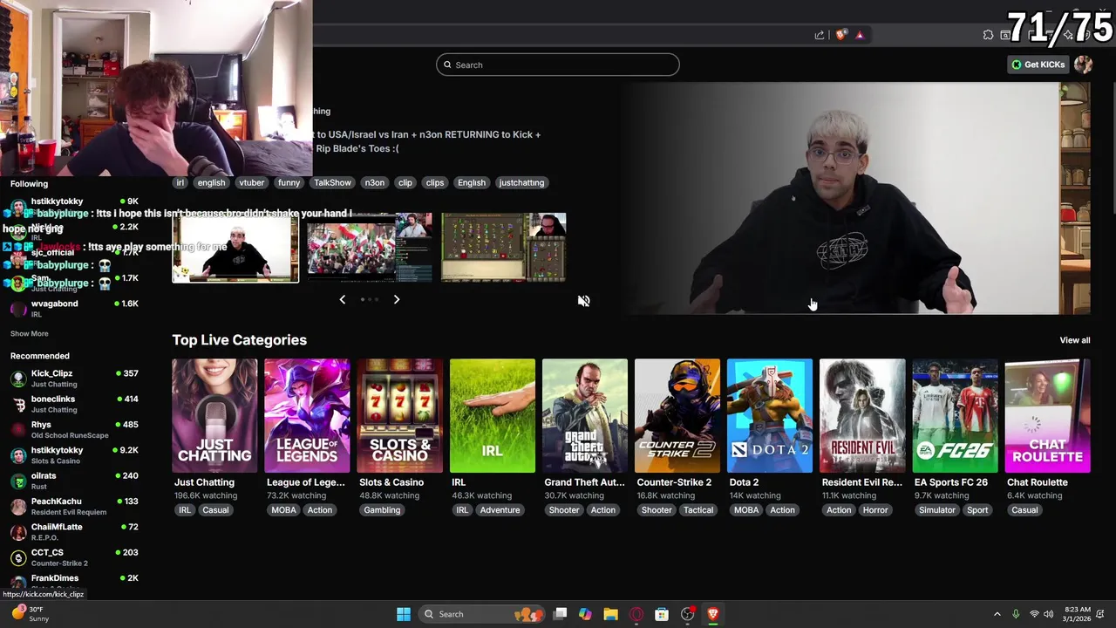Show hidden system tray icons chevron

(x=997, y=614)
